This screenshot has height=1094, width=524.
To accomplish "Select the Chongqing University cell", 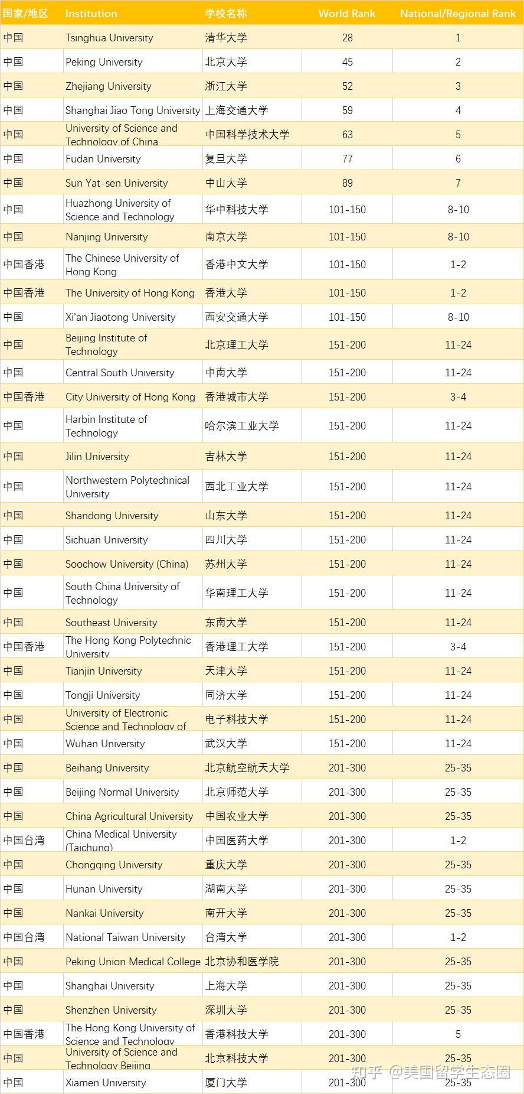I will click(133, 865).
